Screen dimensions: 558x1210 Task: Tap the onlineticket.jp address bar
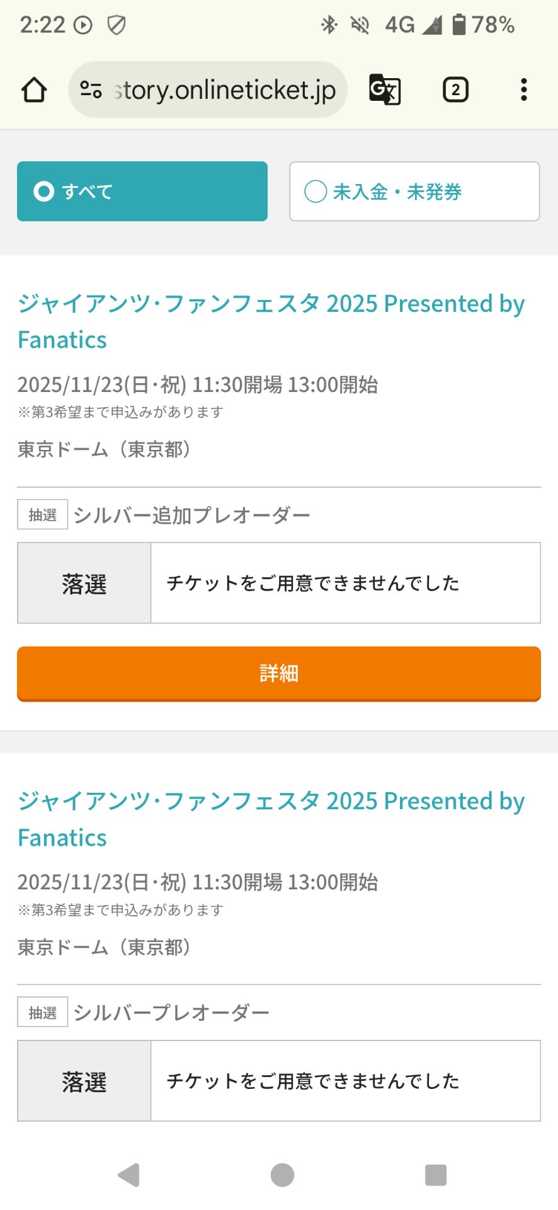[224, 90]
